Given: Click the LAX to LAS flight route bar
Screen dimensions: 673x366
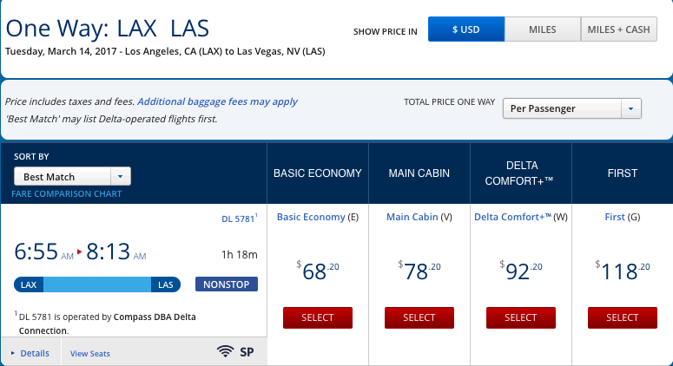Looking at the screenshot, I should point(97,284).
